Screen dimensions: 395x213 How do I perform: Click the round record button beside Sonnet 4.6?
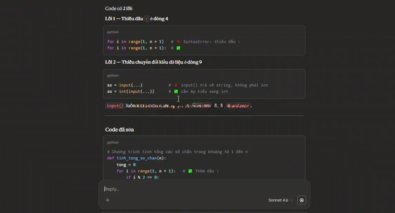click(302, 200)
